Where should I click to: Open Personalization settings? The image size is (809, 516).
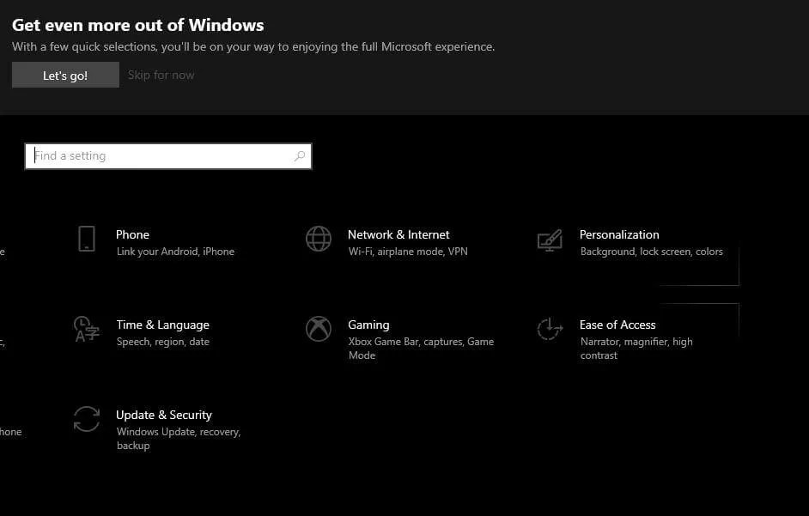(x=619, y=234)
